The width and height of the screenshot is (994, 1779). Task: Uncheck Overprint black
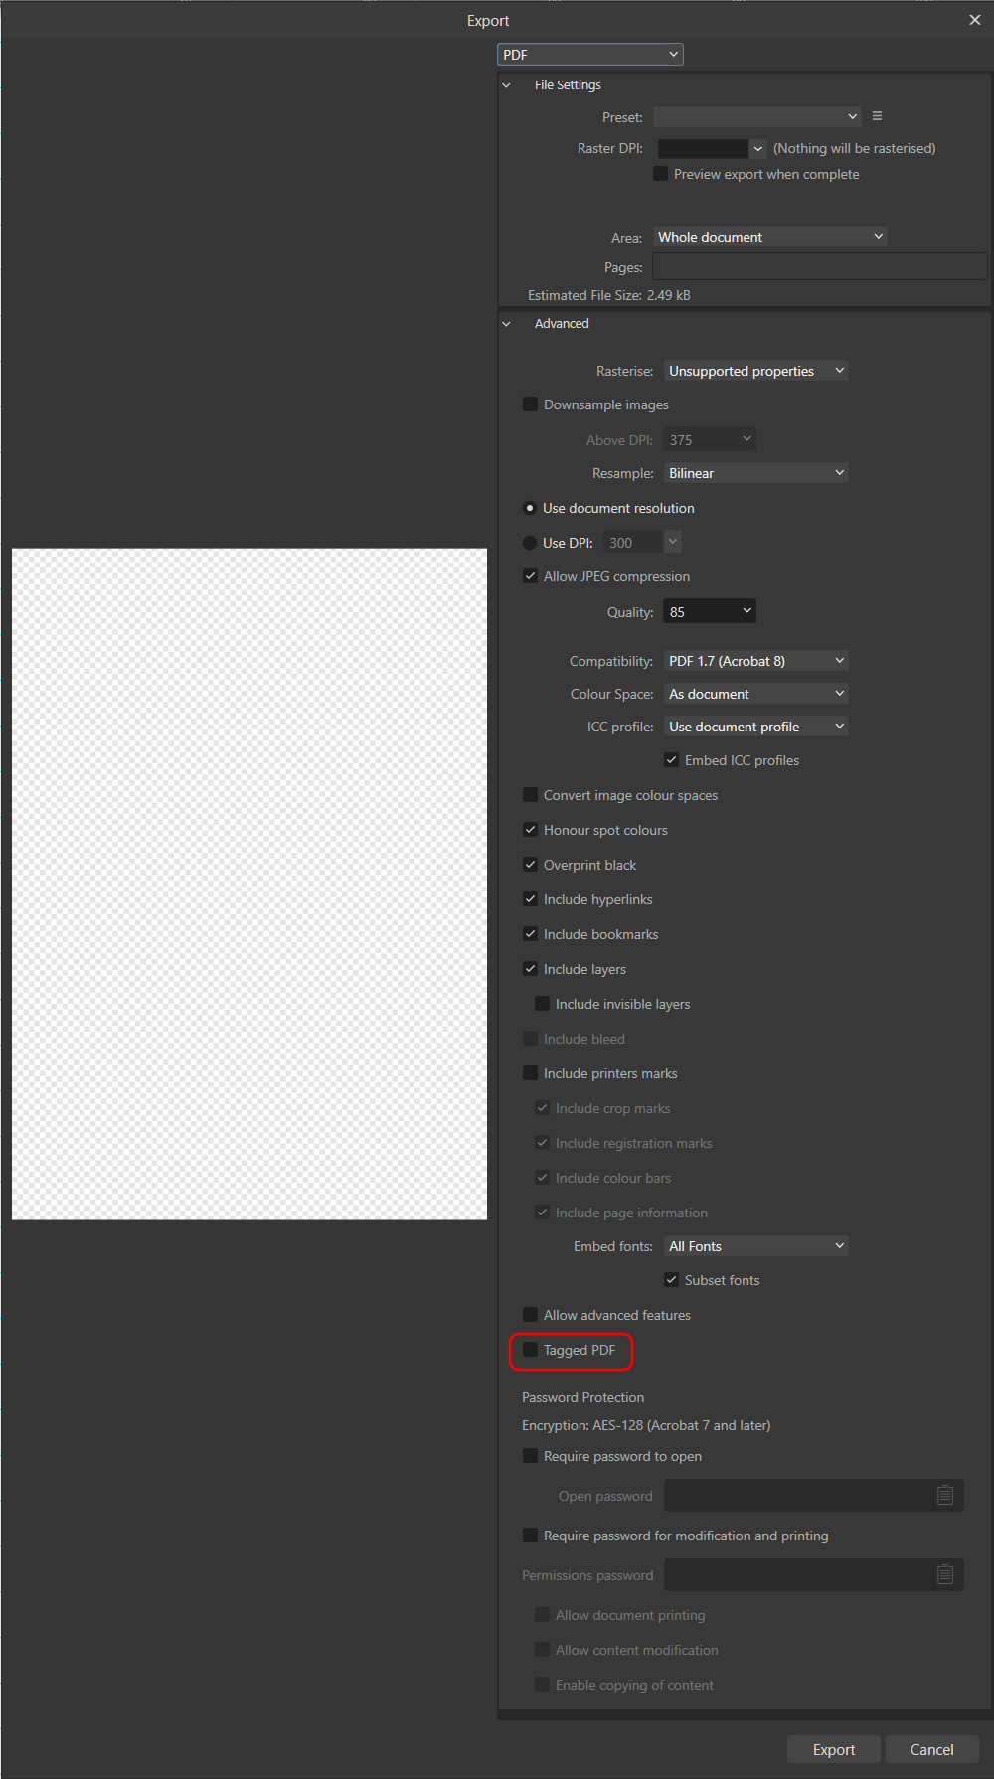pos(531,865)
